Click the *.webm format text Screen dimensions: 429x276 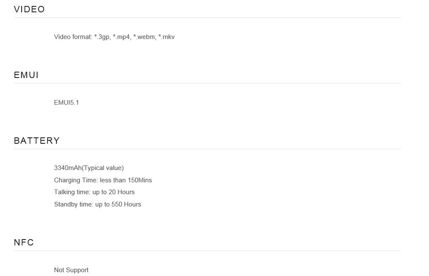click(x=144, y=37)
